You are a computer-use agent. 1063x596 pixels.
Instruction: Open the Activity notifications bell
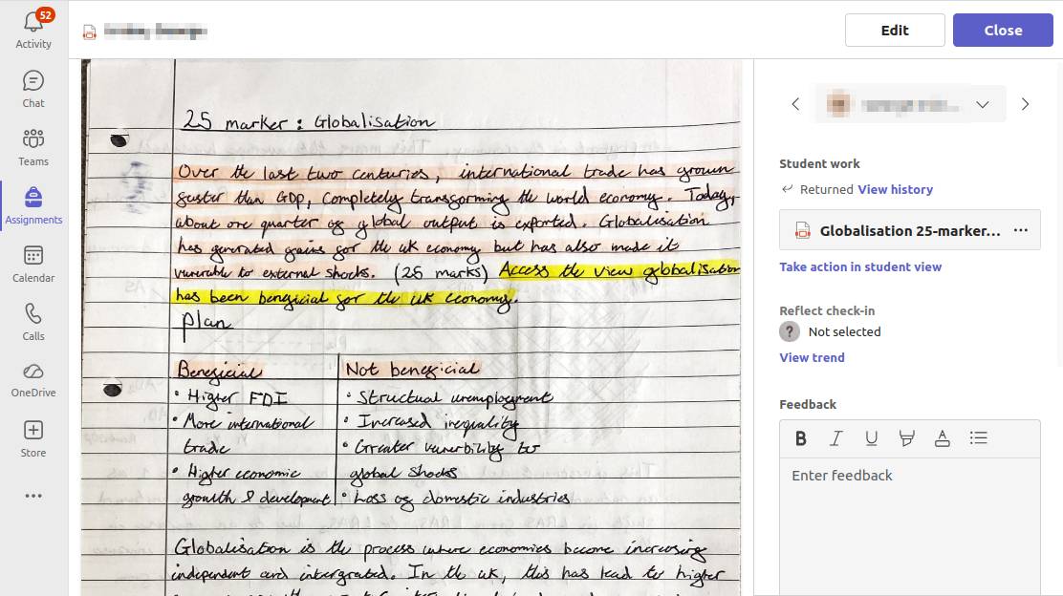(33, 30)
